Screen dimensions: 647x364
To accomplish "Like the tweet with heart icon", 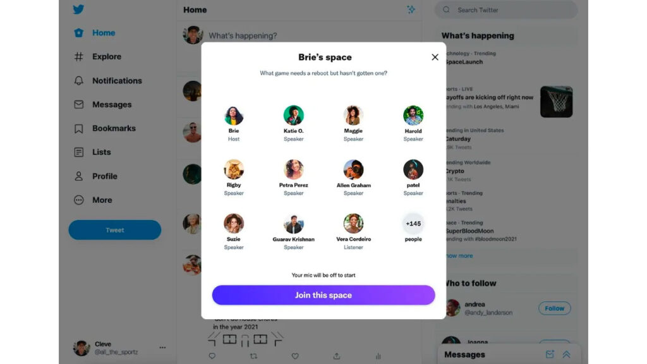I will (x=295, y=356).
